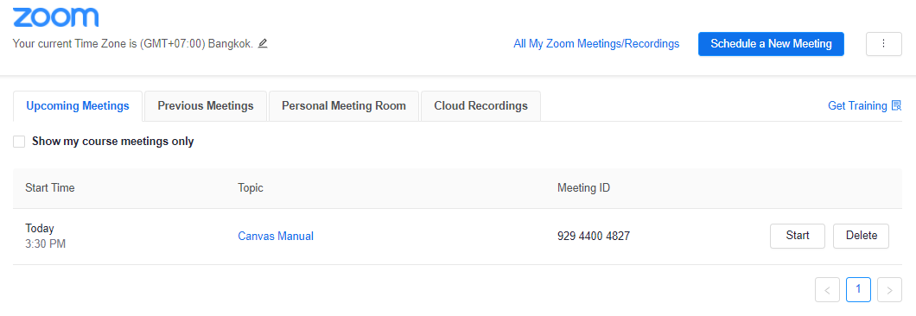Open the three-dot more options menu

click(x=883, y=44)
